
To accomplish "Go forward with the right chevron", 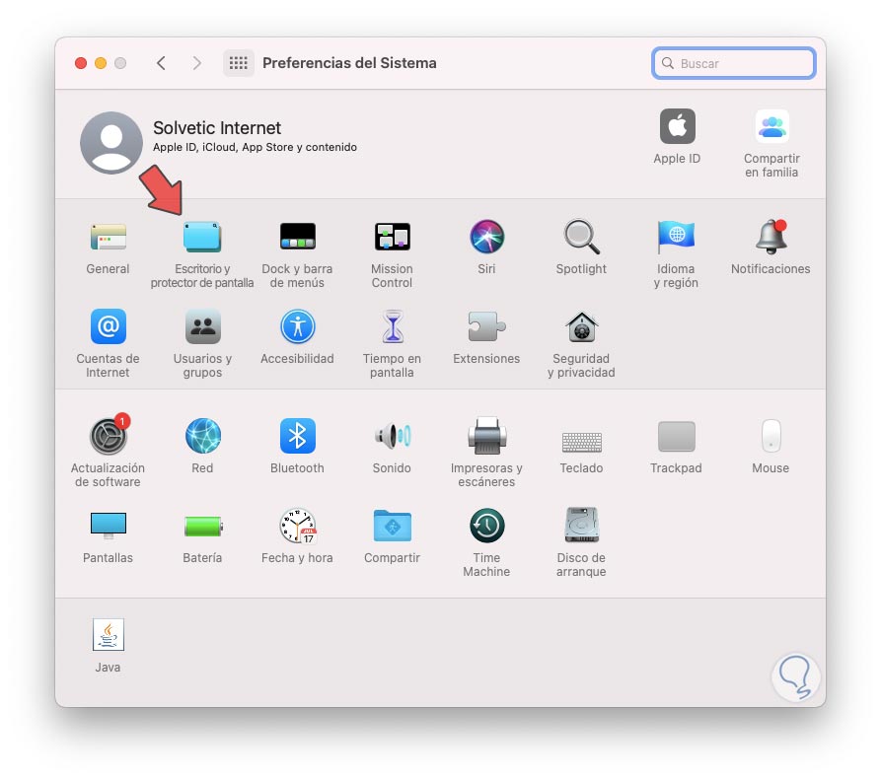I will 196,63.
